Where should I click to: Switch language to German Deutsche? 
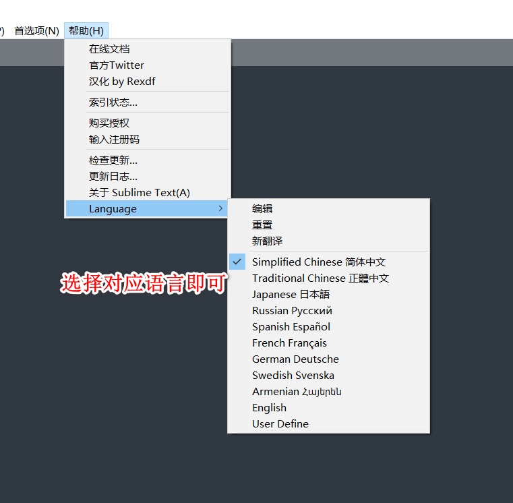point(328,359)
